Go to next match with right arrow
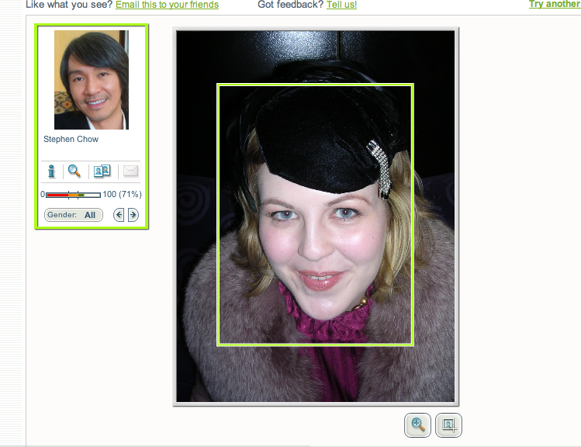This screenshot has height=447, width=581. 133,215
